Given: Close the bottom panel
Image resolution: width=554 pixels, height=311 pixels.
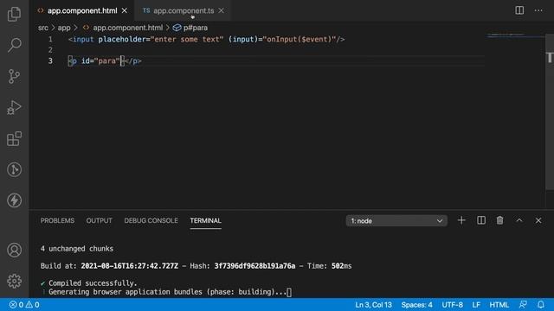Looking at the screenshot, I should (538, 221).
